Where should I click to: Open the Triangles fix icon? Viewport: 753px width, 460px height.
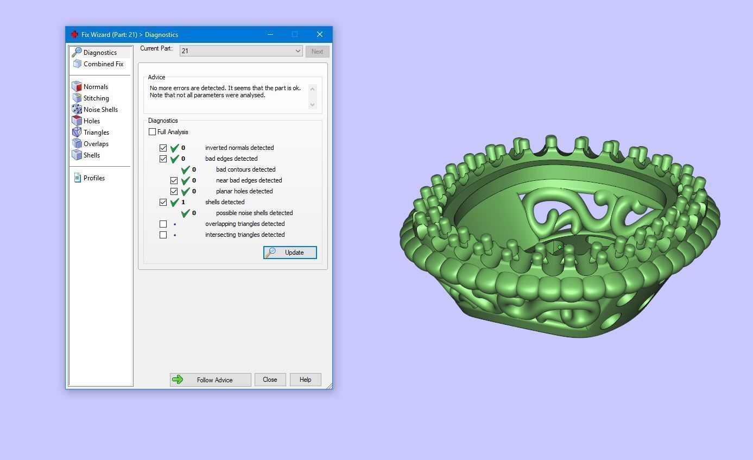(77, 133)
